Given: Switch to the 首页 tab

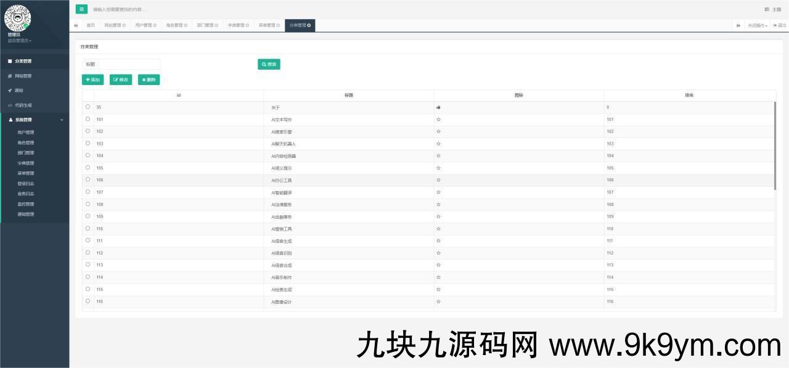Looking at the screenshot, I should pyautogui.click(x=91, y=25).
